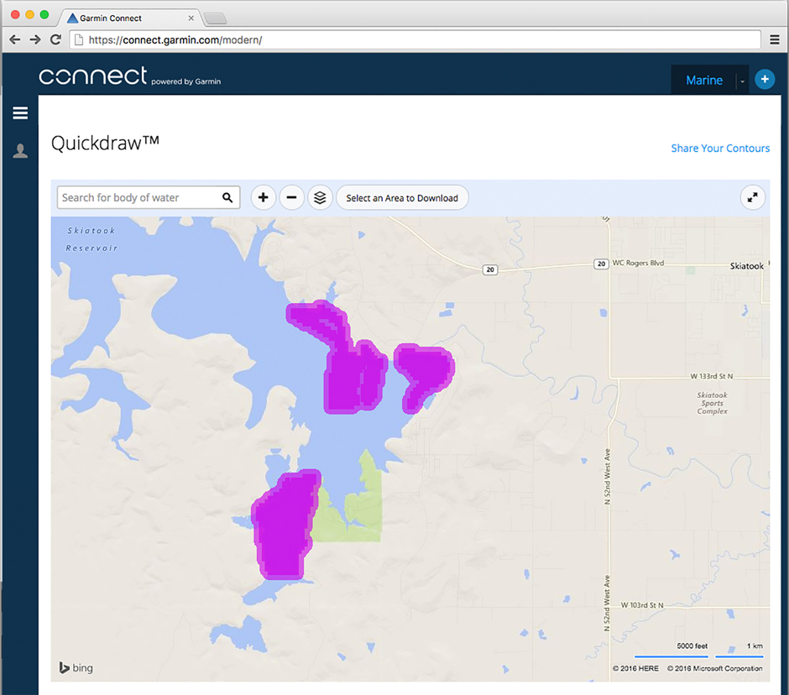Open the Marine section
The height and width of the screenshot is (695, 789).
(x=704, y=80)
